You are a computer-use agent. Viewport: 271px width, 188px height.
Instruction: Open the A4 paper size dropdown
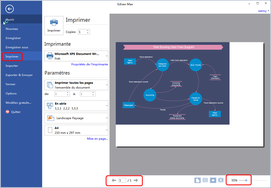(x=107, y=130)
